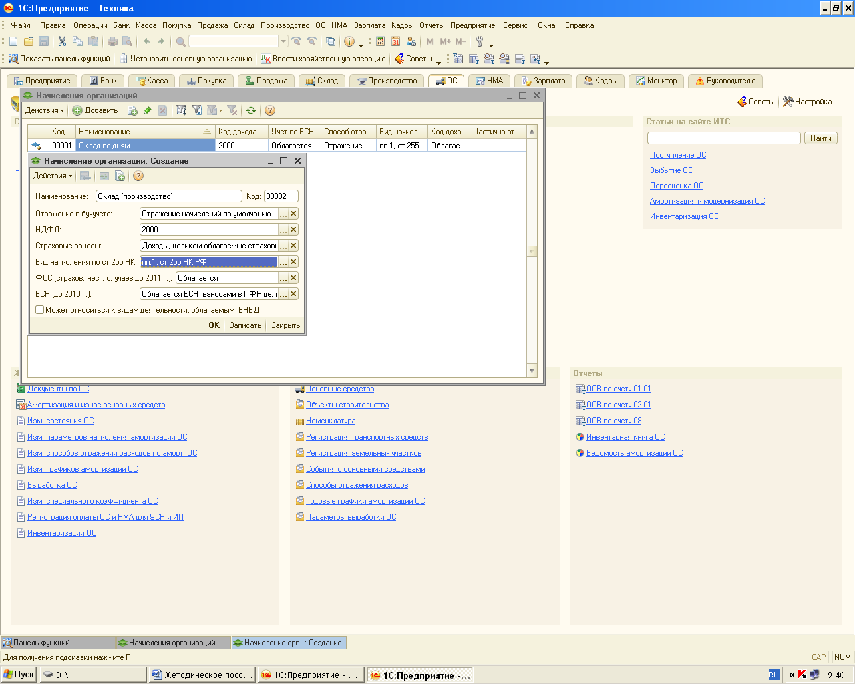Click the ИТС site search input field
Viewport: 855px width, 684px height.
(x=724, y=138)
